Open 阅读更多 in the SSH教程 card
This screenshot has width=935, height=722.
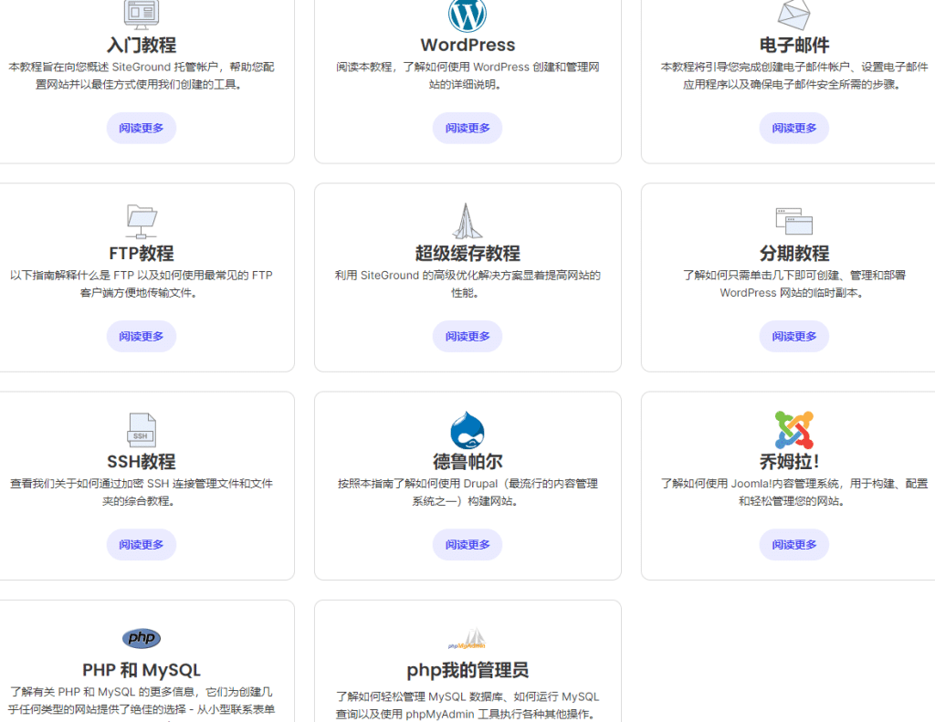(x=142, y=545)
